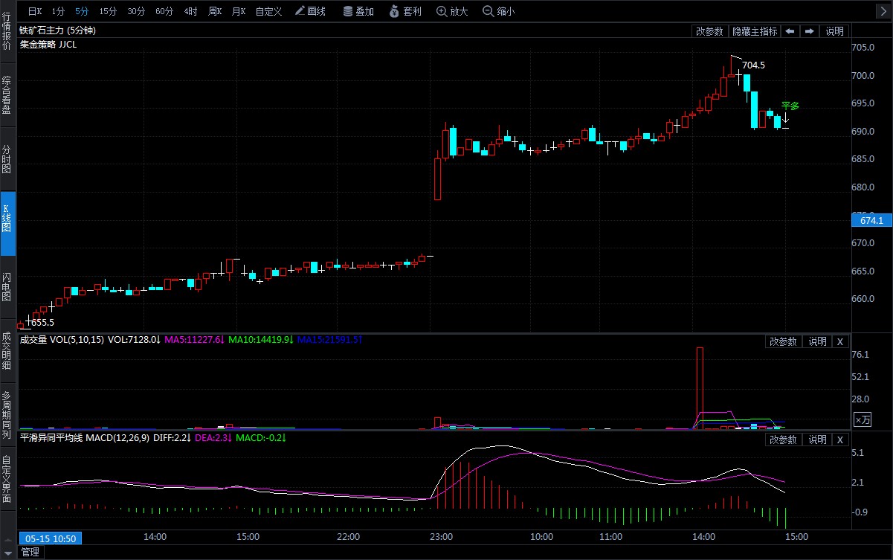Open the 套利 arbitrage tool
The width and height of the screenshot is (893, 560).
(x=405, y=11)
